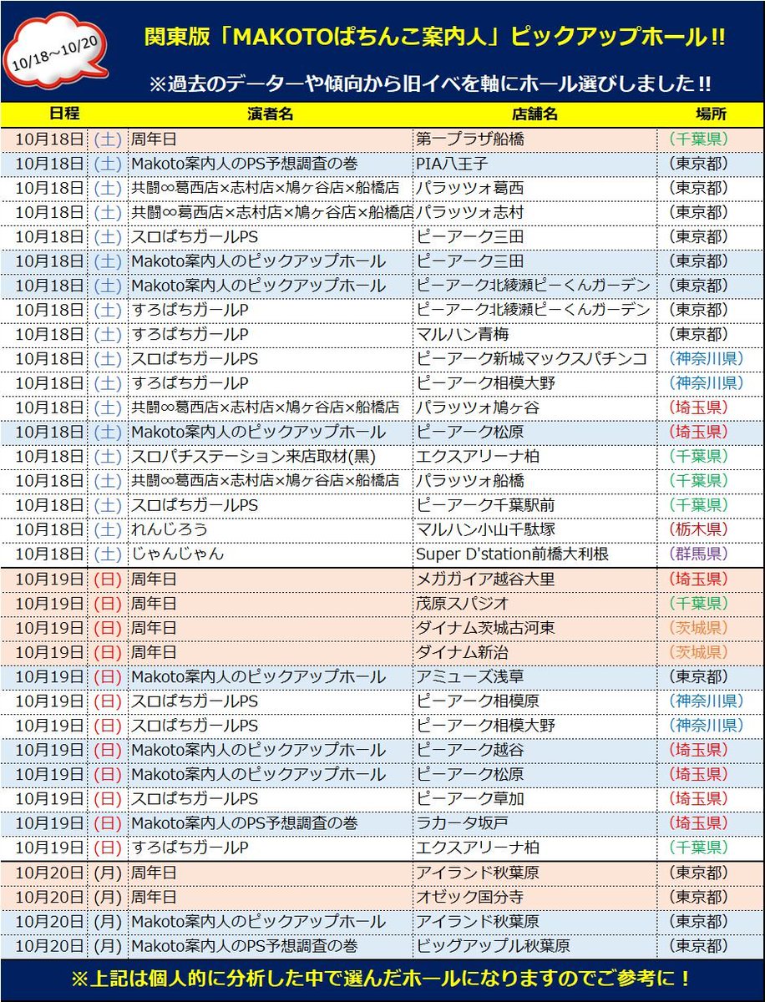Select the パラッツォ鳩ヶ谷 store cell
This screenshot has width=765, height=1002.
click(x=534, y=407)
